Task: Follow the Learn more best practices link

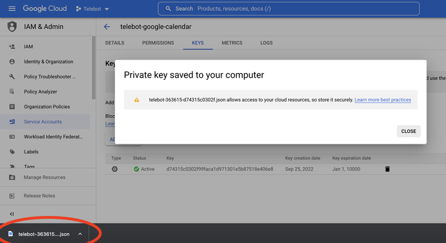Action: tap(383, 100)
